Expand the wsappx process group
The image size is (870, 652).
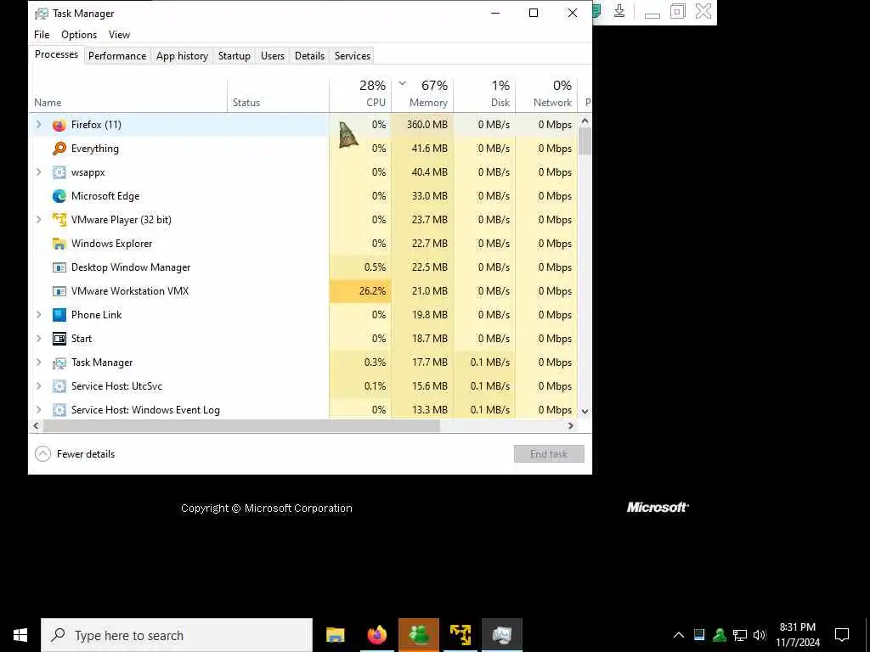[38, 172]
